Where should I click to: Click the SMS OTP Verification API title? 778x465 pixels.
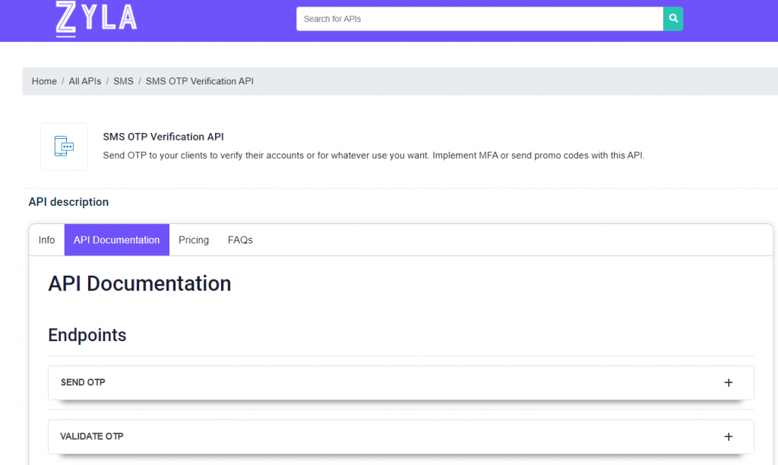point(163,137)
